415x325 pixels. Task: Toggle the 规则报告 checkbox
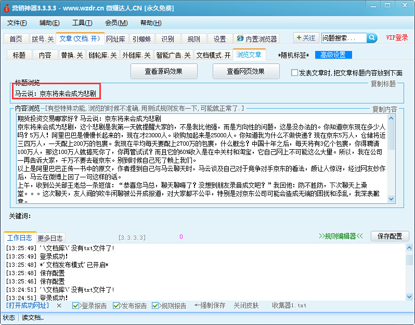point(155,306)
